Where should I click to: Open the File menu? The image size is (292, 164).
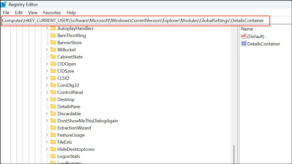click(x=6, y=13)
